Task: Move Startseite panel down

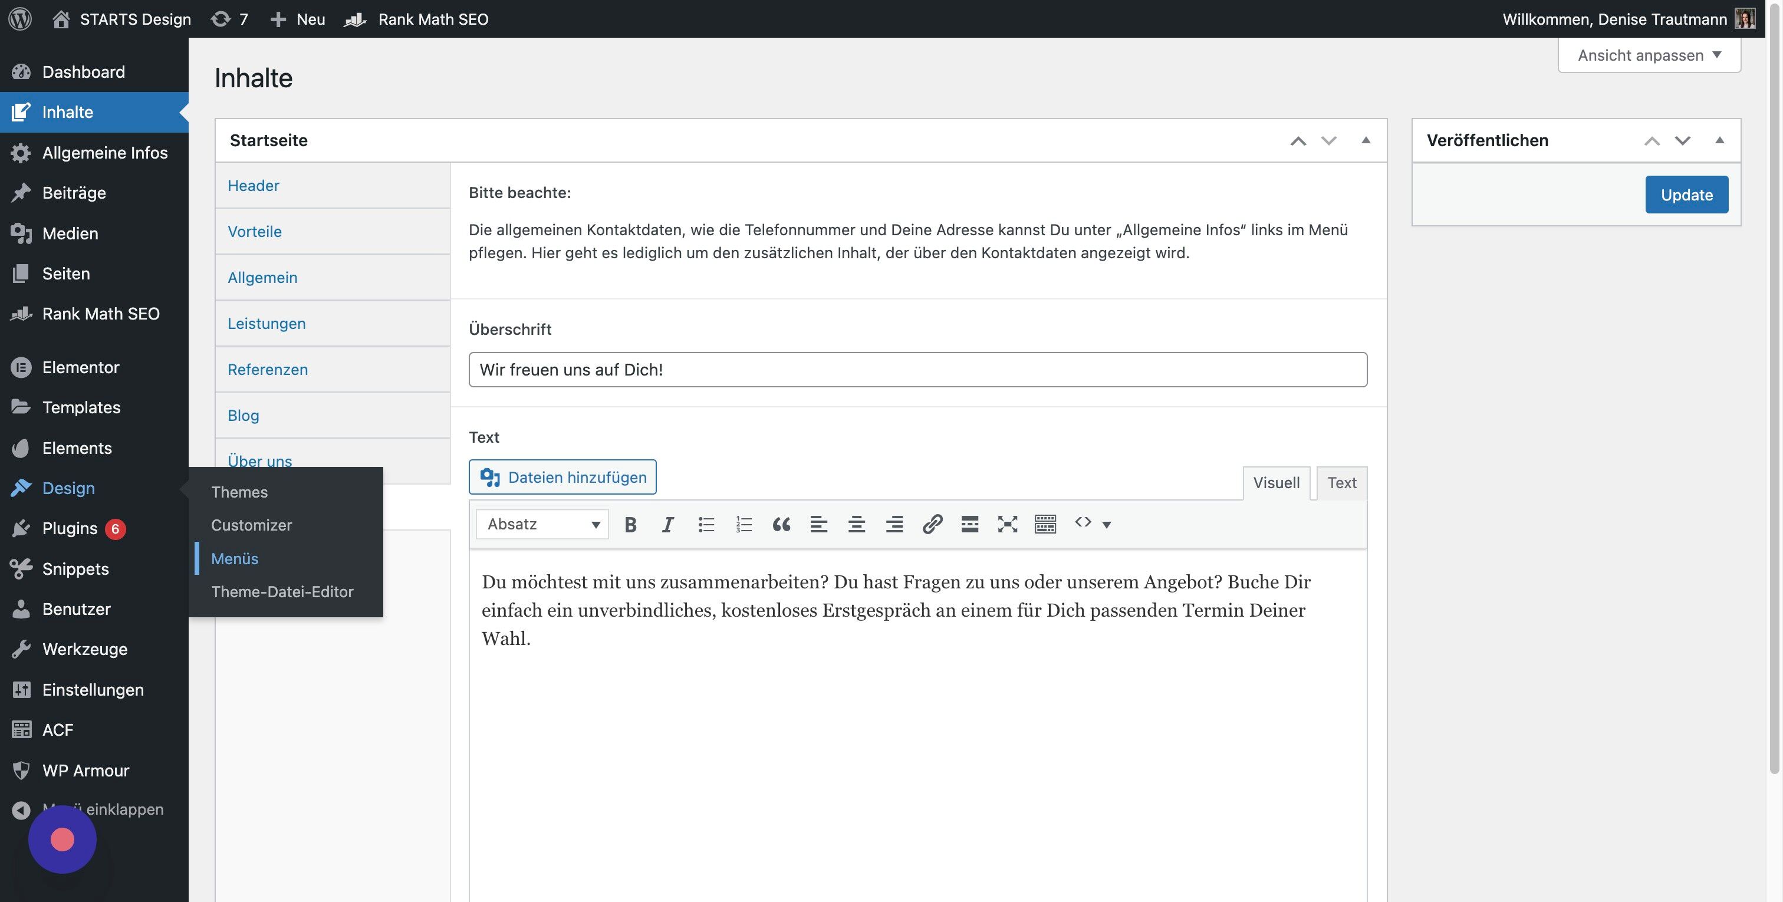Action: click(1328, 140)
